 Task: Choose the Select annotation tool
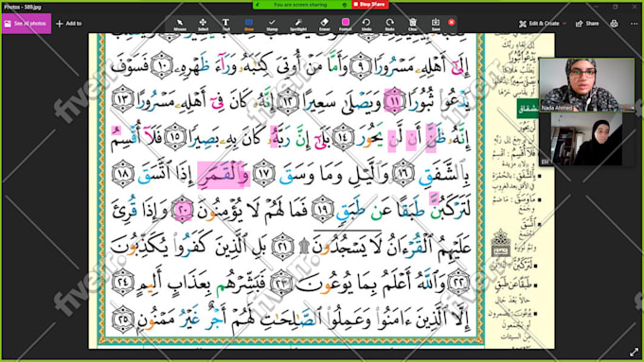(203, 25)
